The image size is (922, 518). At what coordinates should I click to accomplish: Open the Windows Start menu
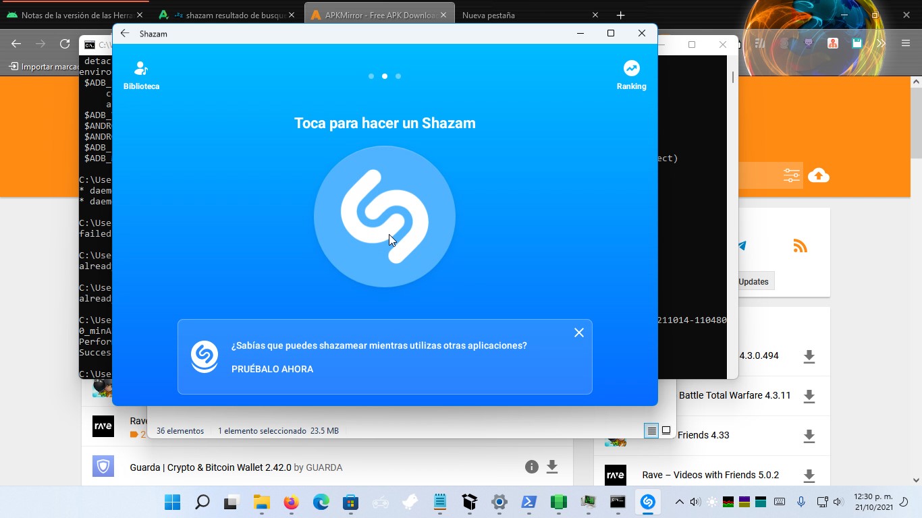pyautogui.click(x=173, y=502)
